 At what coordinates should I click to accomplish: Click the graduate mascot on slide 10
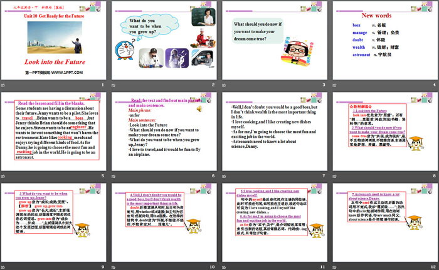[193, 226]
